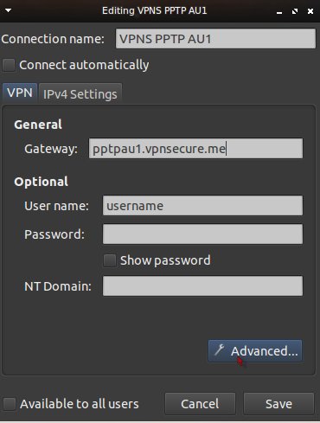Focus the User name field
Screen dimensions: 320x423
[202, 206]
